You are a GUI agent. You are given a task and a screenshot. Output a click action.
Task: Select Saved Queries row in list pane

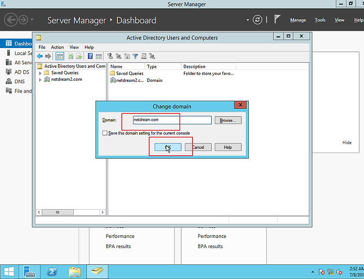pyautogui.click(x=172, y=73)
